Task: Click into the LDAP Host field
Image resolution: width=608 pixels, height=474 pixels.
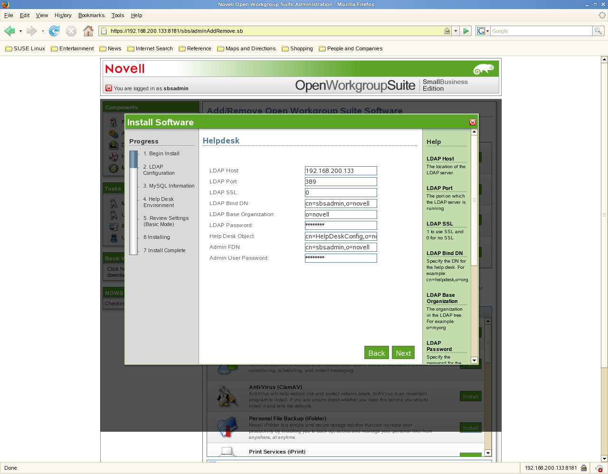Action: tap(341, 171)
